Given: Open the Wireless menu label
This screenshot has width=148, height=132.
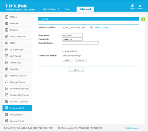Looking at the screenshot, I should (x=14, y=30).
